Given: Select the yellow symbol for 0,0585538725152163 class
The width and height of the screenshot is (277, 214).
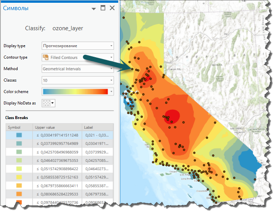Looking at the screenshot, I should [18, 177].
